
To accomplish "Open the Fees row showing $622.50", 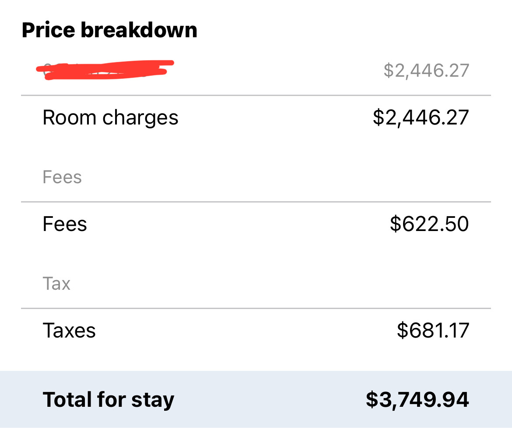I will (256, 224).
